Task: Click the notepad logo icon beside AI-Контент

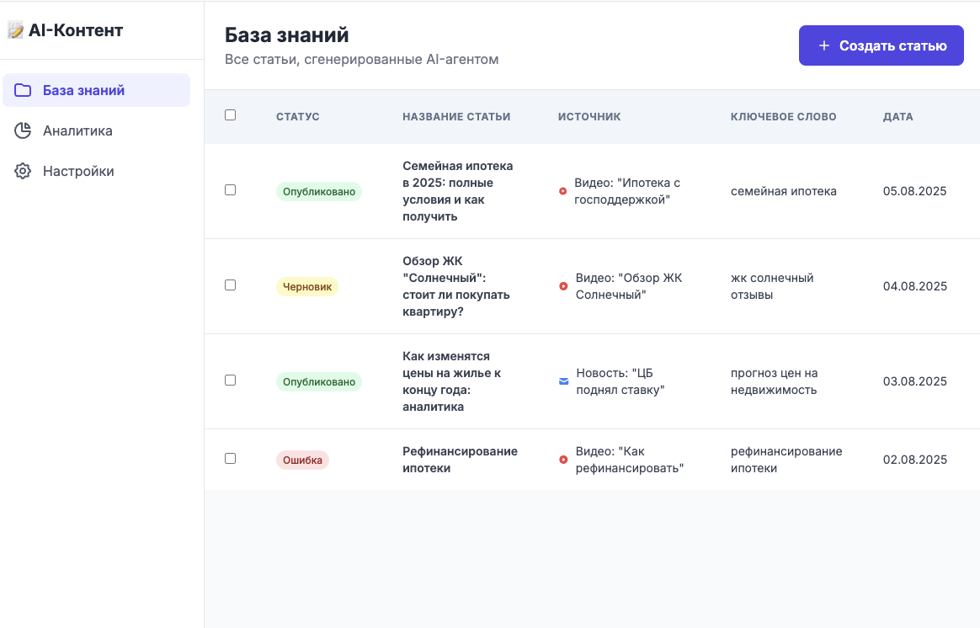Action: (x=15, y=30)
